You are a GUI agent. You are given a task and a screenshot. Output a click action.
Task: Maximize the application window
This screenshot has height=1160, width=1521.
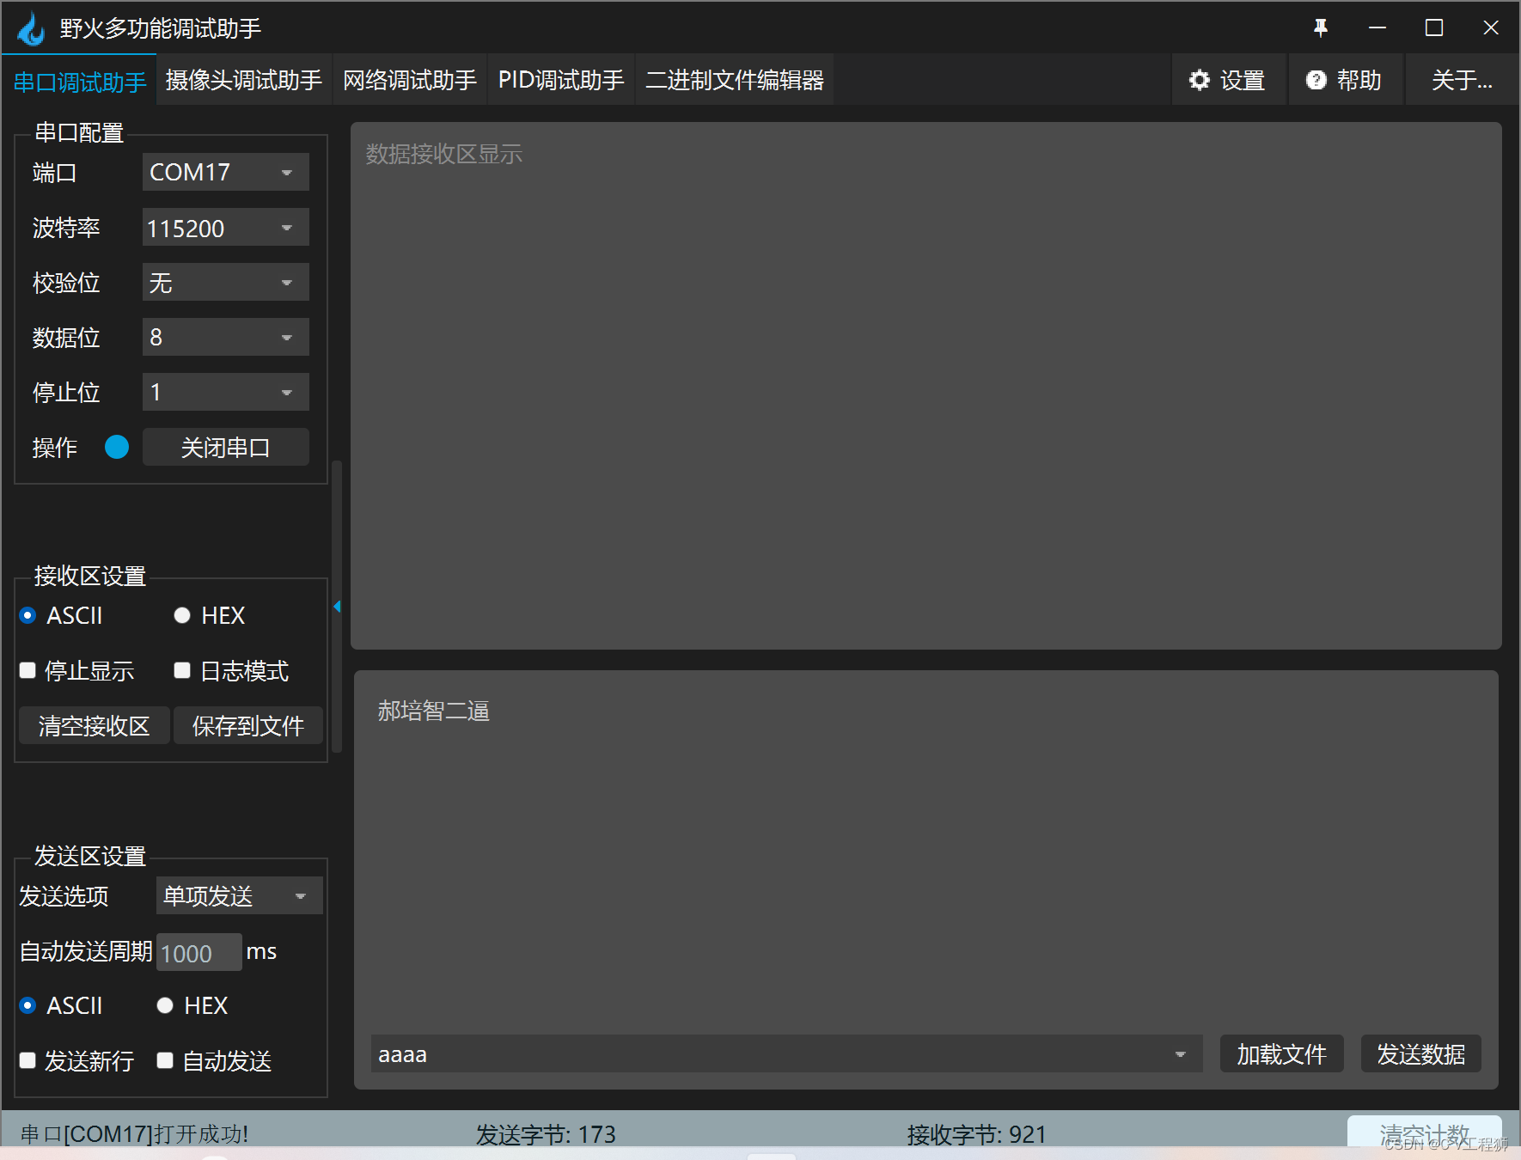pos(1434,28)
